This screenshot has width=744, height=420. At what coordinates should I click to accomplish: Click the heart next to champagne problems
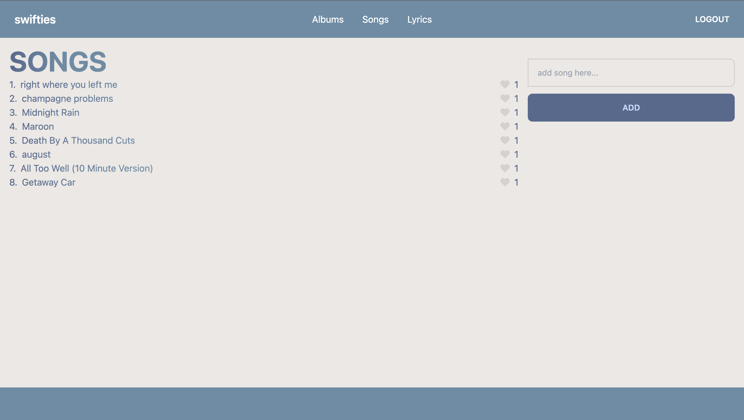(505, 98)
